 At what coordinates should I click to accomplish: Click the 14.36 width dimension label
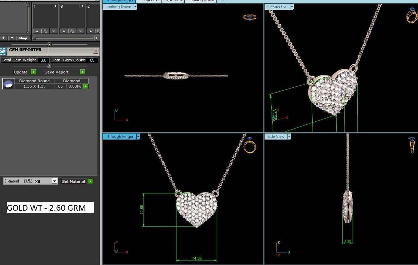pos(197,258)
